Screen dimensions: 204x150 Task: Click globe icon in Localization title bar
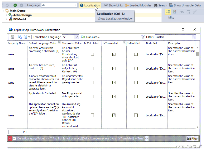[11, 30]
